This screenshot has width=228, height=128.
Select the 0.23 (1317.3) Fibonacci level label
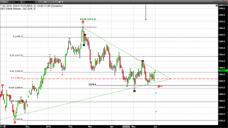tap(16, 56)
